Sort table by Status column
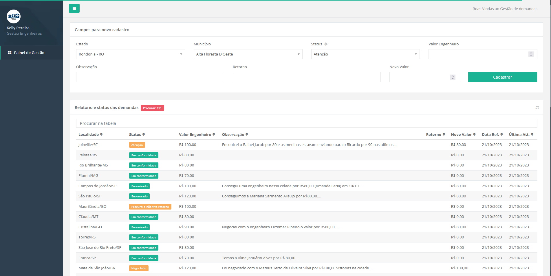Screen dimensions: 551x276 137,134
